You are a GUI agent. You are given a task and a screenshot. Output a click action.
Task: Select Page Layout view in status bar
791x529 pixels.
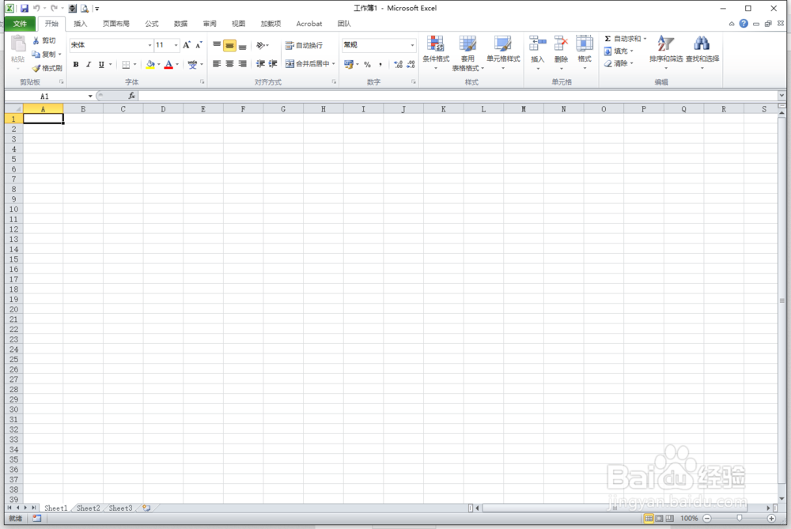[659, 518]
